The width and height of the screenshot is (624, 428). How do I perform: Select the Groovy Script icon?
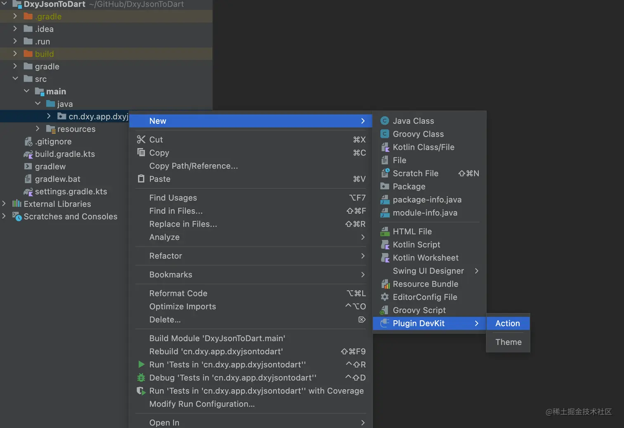coord(384,310)
